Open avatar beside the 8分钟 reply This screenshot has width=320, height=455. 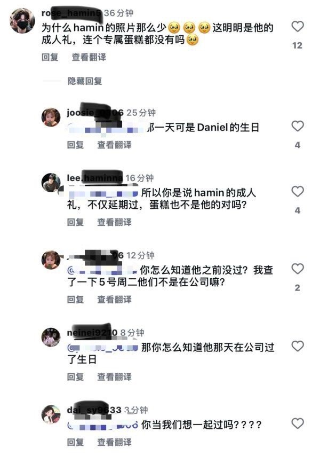(x=51, y=337)
